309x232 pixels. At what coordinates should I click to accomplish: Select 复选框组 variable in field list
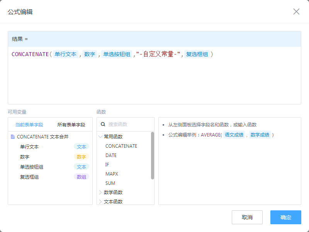pyautogui.click(x=29, y=177)
